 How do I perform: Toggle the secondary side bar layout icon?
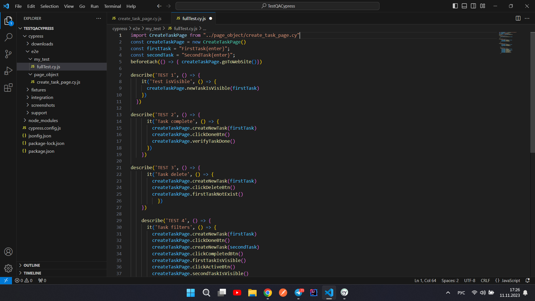point(473,6)
